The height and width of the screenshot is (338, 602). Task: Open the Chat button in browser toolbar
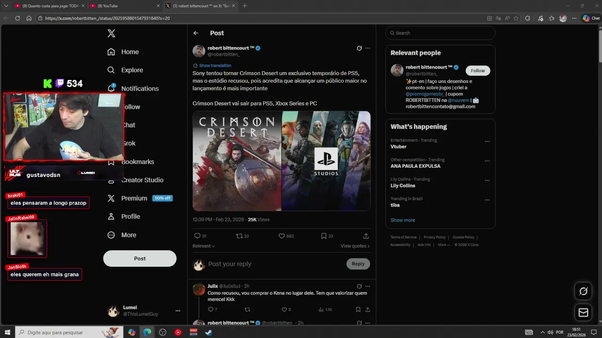[591, 18]
